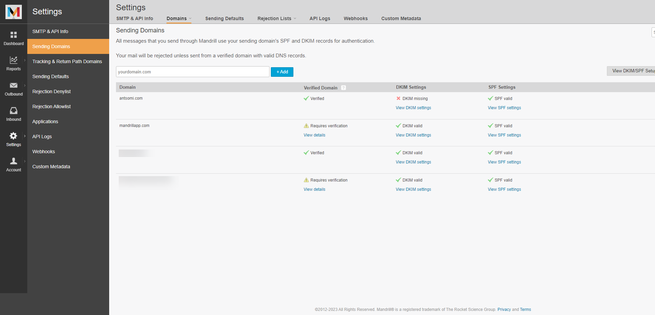Viewport: 655px width, 315px height.
Task: Expand the Reports submenu chevron
Action: click(25, 60)
